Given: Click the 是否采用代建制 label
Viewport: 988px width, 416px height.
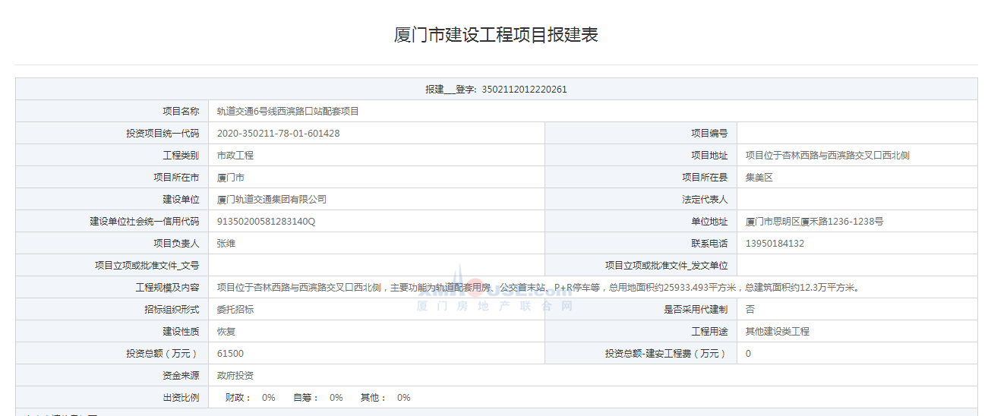Looking at the screenshot, I should [x=696, y=310].
